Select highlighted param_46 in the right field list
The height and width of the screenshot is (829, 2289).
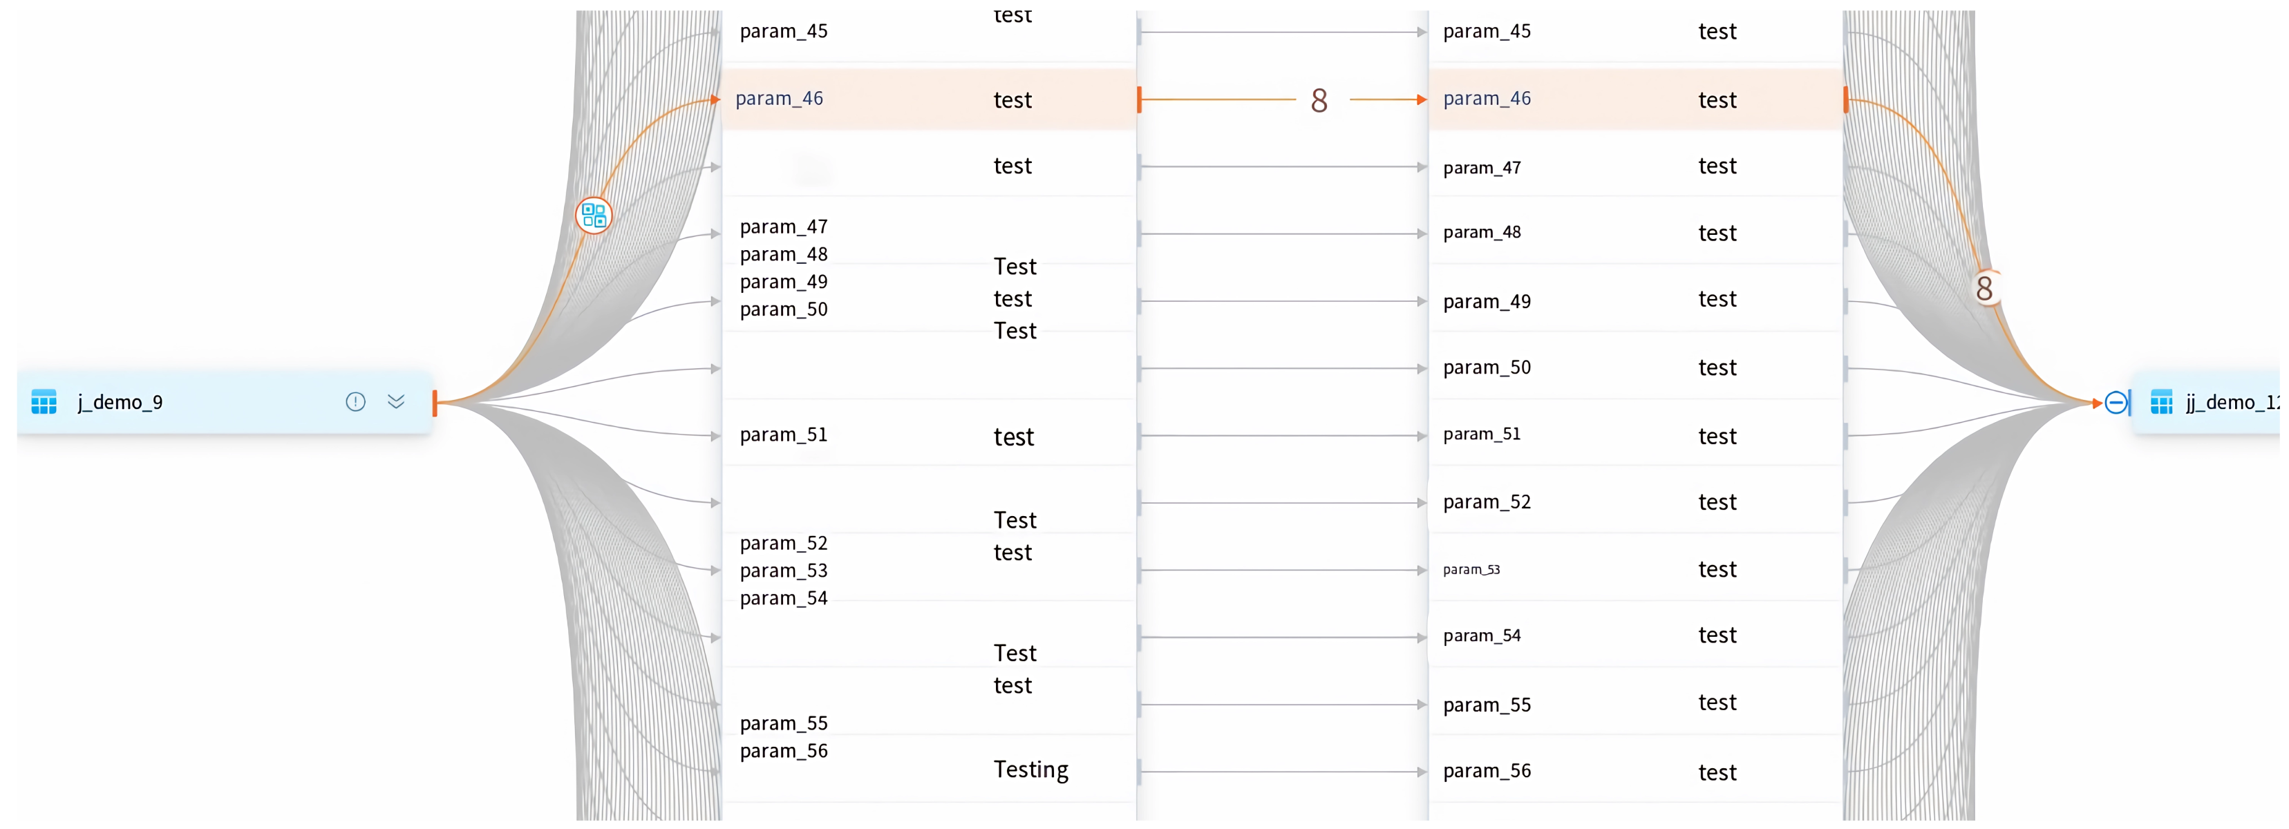tap(1487, 99)
